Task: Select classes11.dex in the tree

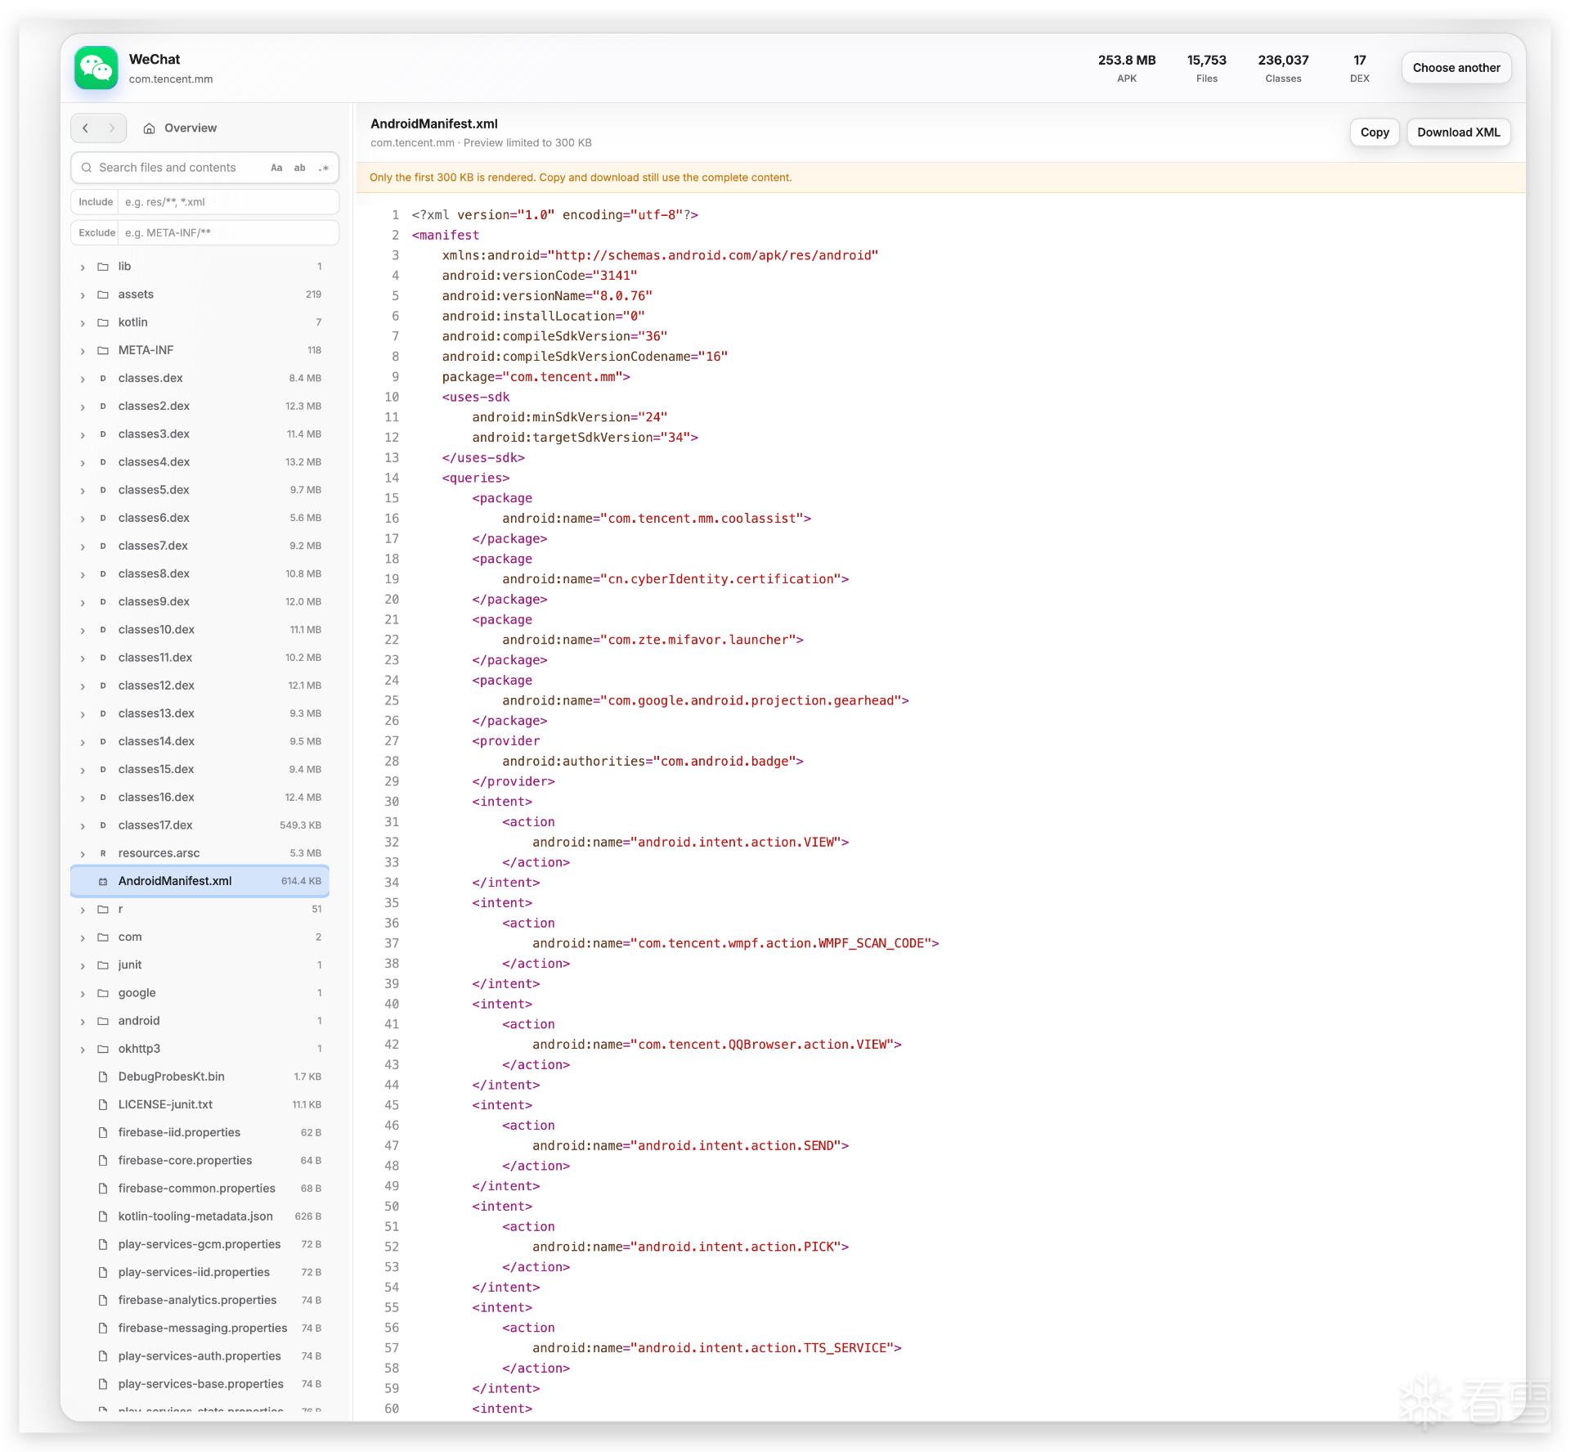Action: pos(200,658)
